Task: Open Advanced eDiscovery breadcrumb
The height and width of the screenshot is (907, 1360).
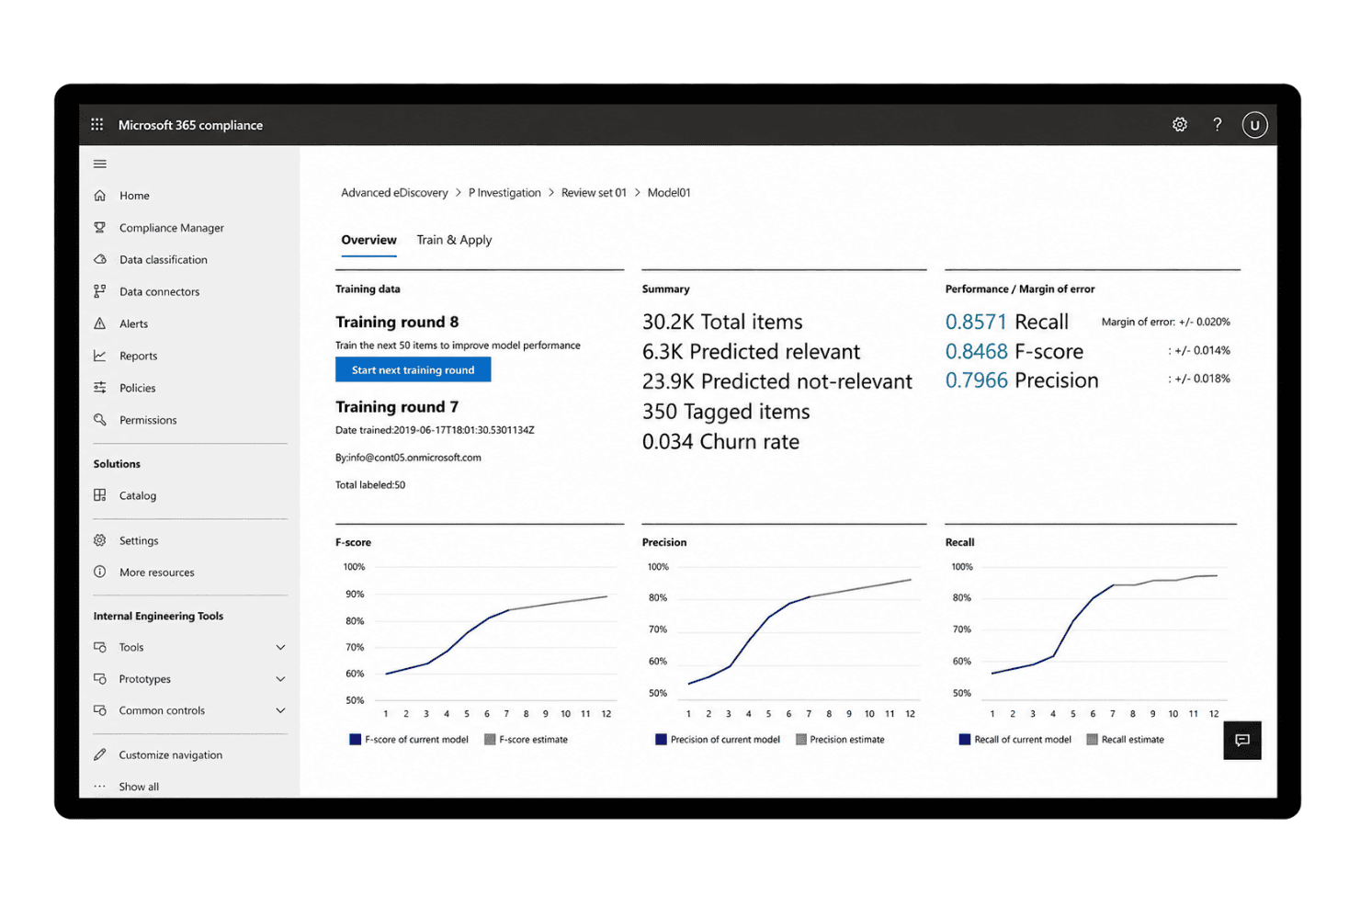Action: (394, 193)
